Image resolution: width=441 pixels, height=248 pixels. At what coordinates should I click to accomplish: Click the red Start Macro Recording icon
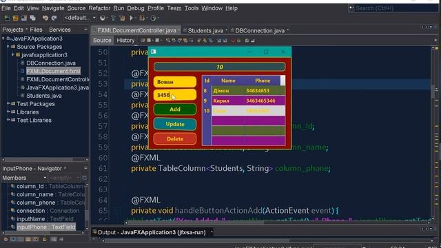(x=233, y=41)
